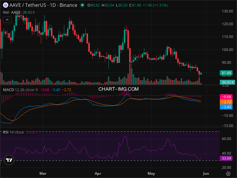237x178 pixels.
Task: Click the low price L80.20 value
Action: [x=122, y=5]
